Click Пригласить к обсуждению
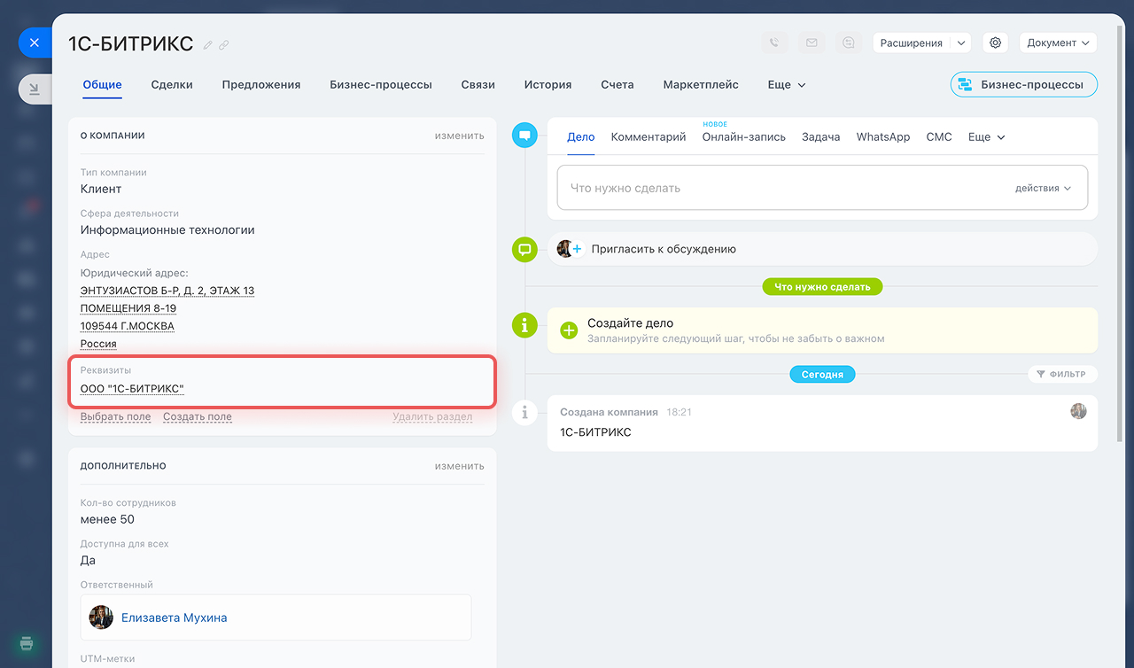Viewport: 1134px width, 668px height. click(664, 249)
